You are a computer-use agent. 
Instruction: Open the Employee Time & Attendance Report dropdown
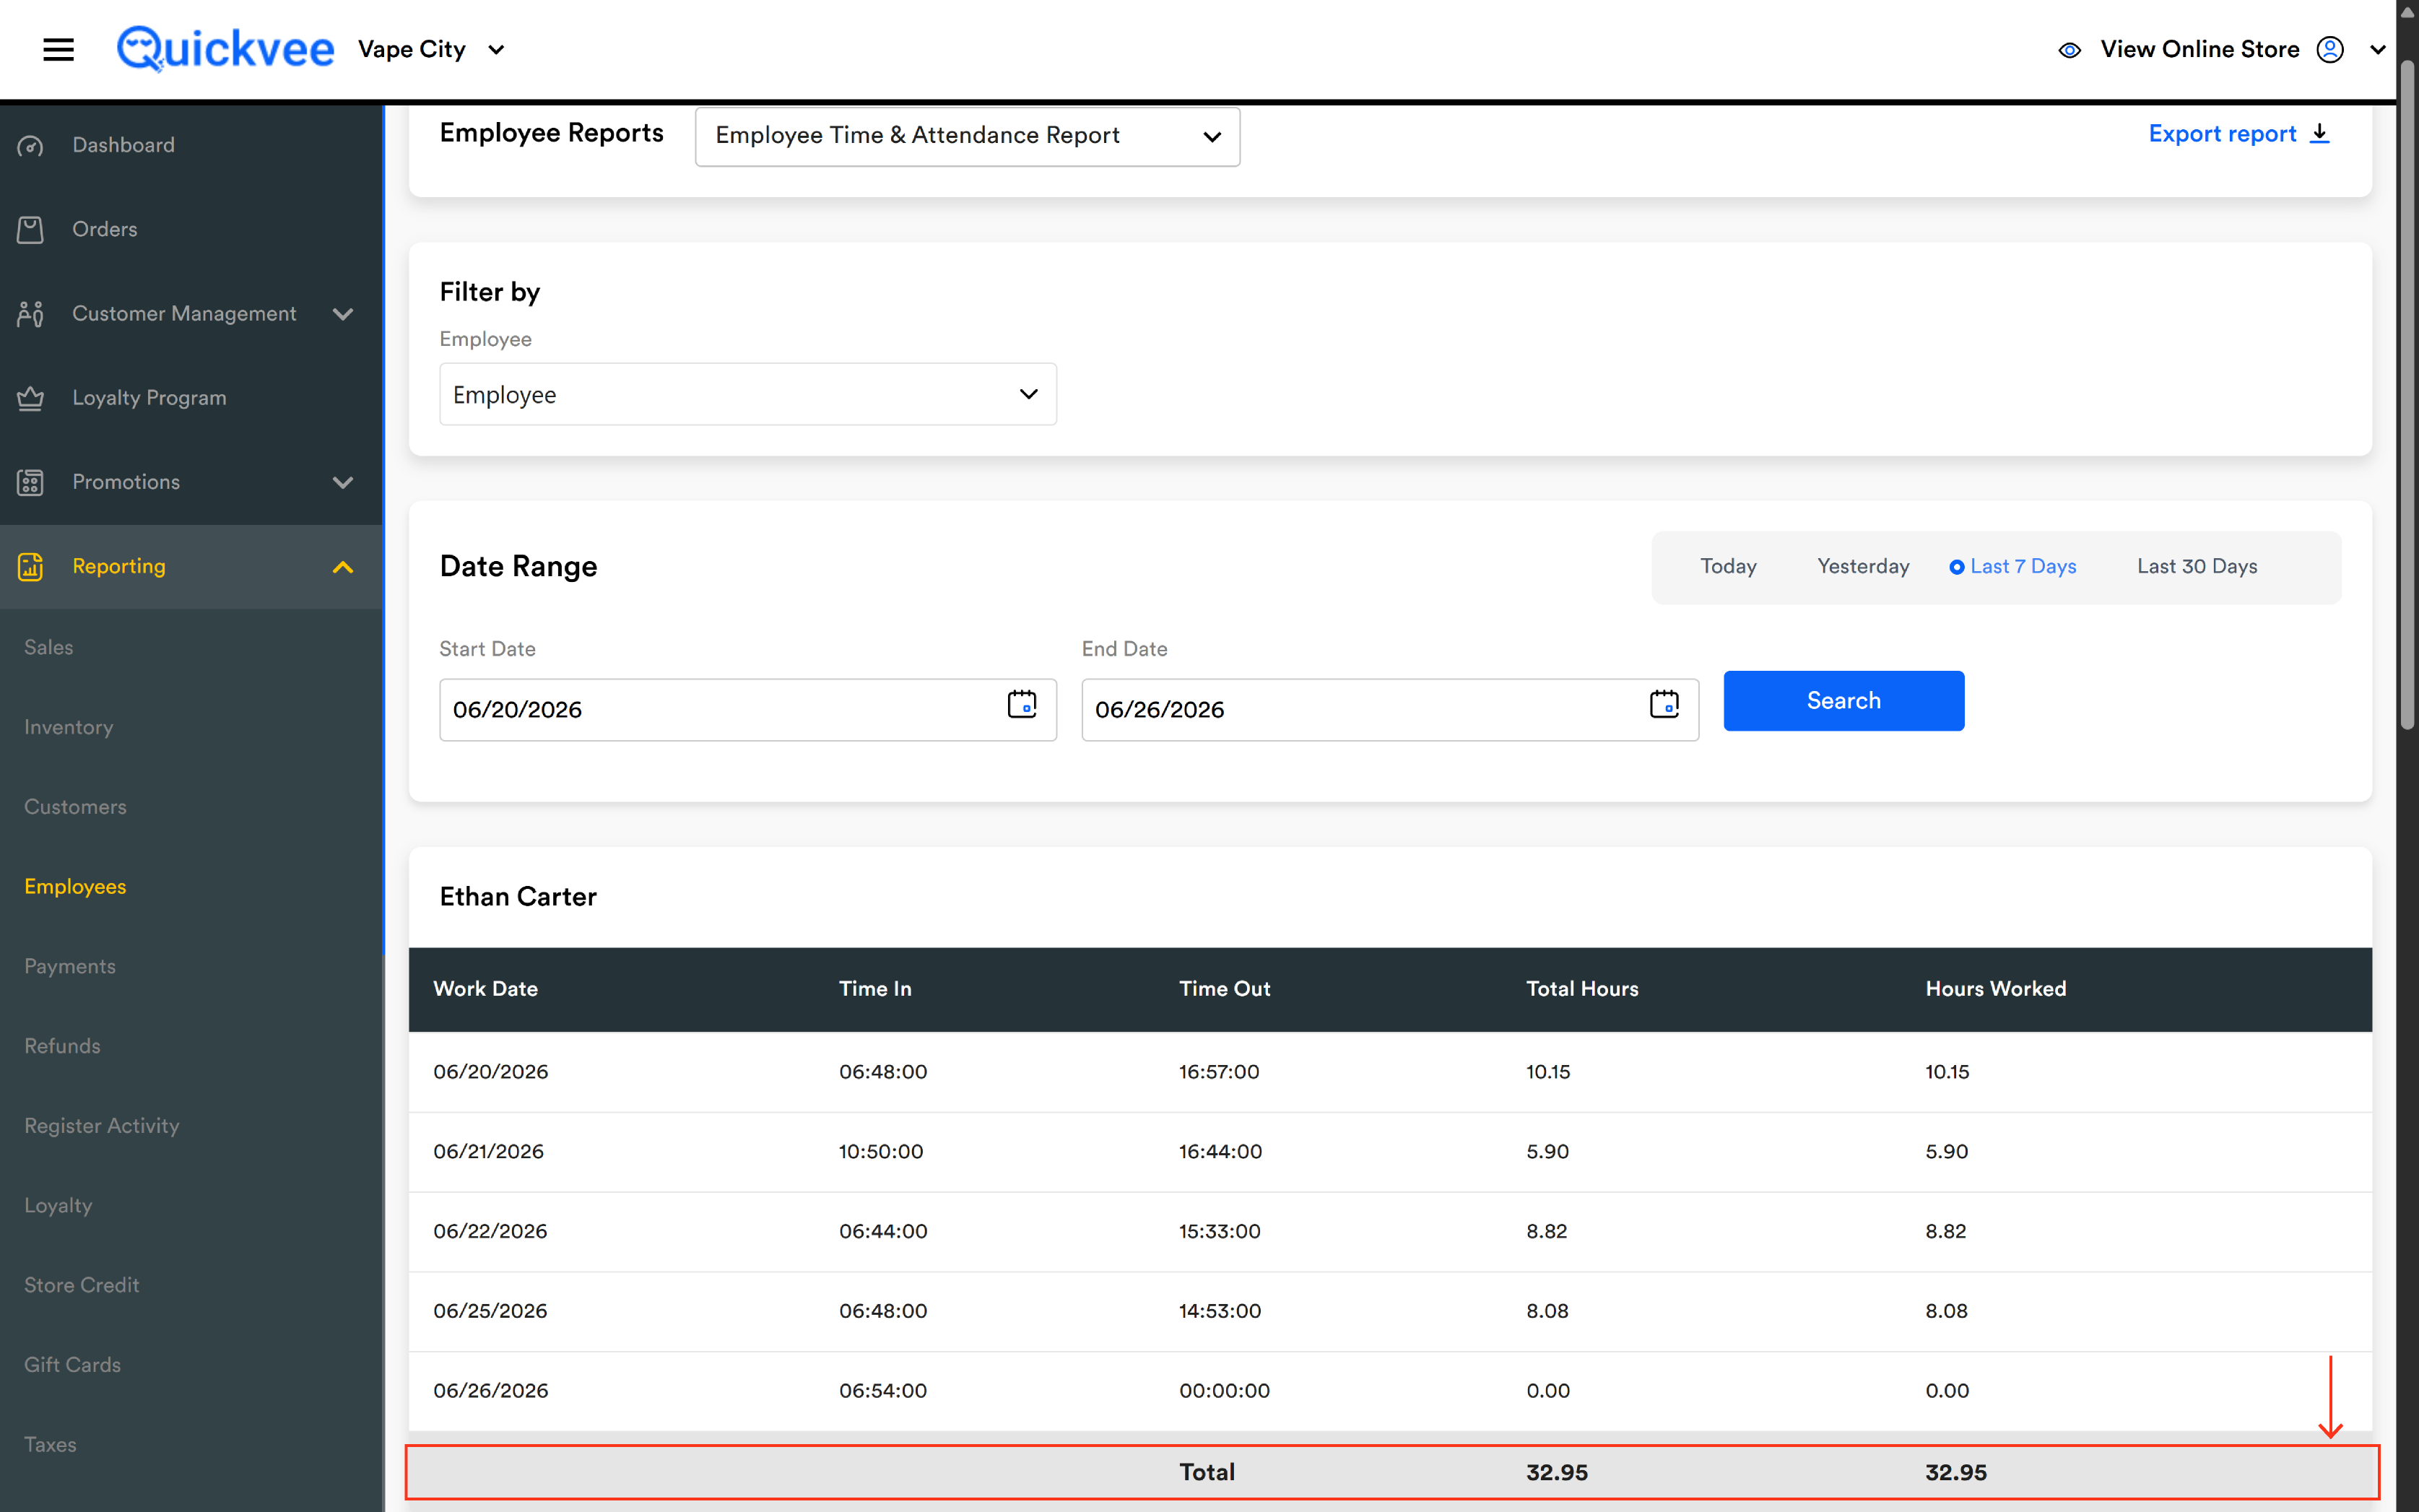(967, 136)
